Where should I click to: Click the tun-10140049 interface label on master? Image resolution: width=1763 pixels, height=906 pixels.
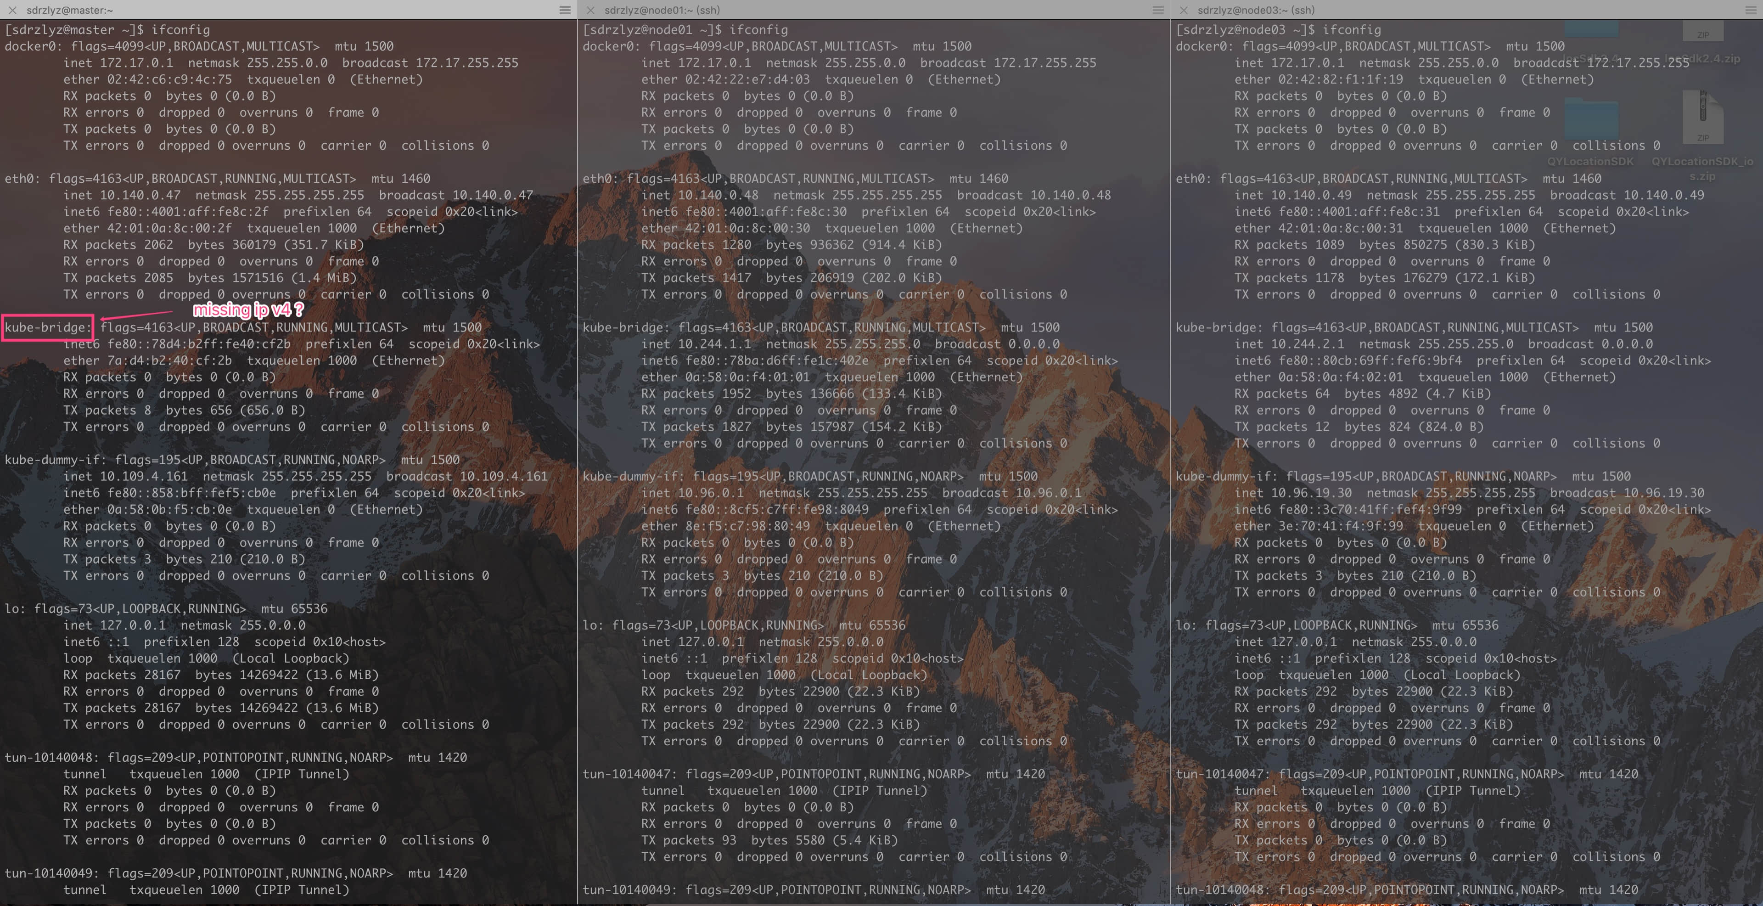50,873
